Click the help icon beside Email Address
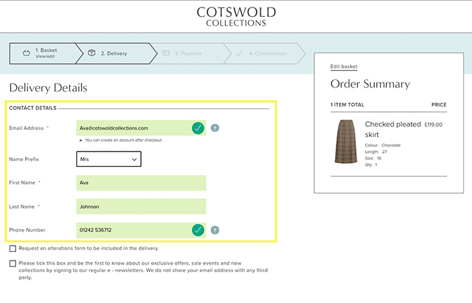 click(x=214, y=128)
